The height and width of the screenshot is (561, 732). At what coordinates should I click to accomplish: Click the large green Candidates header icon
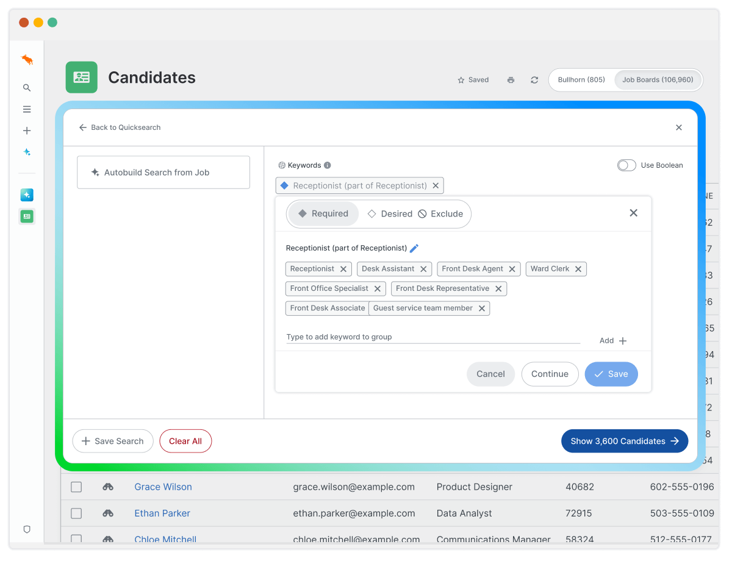pyautogui.click(x=82, y=77)
